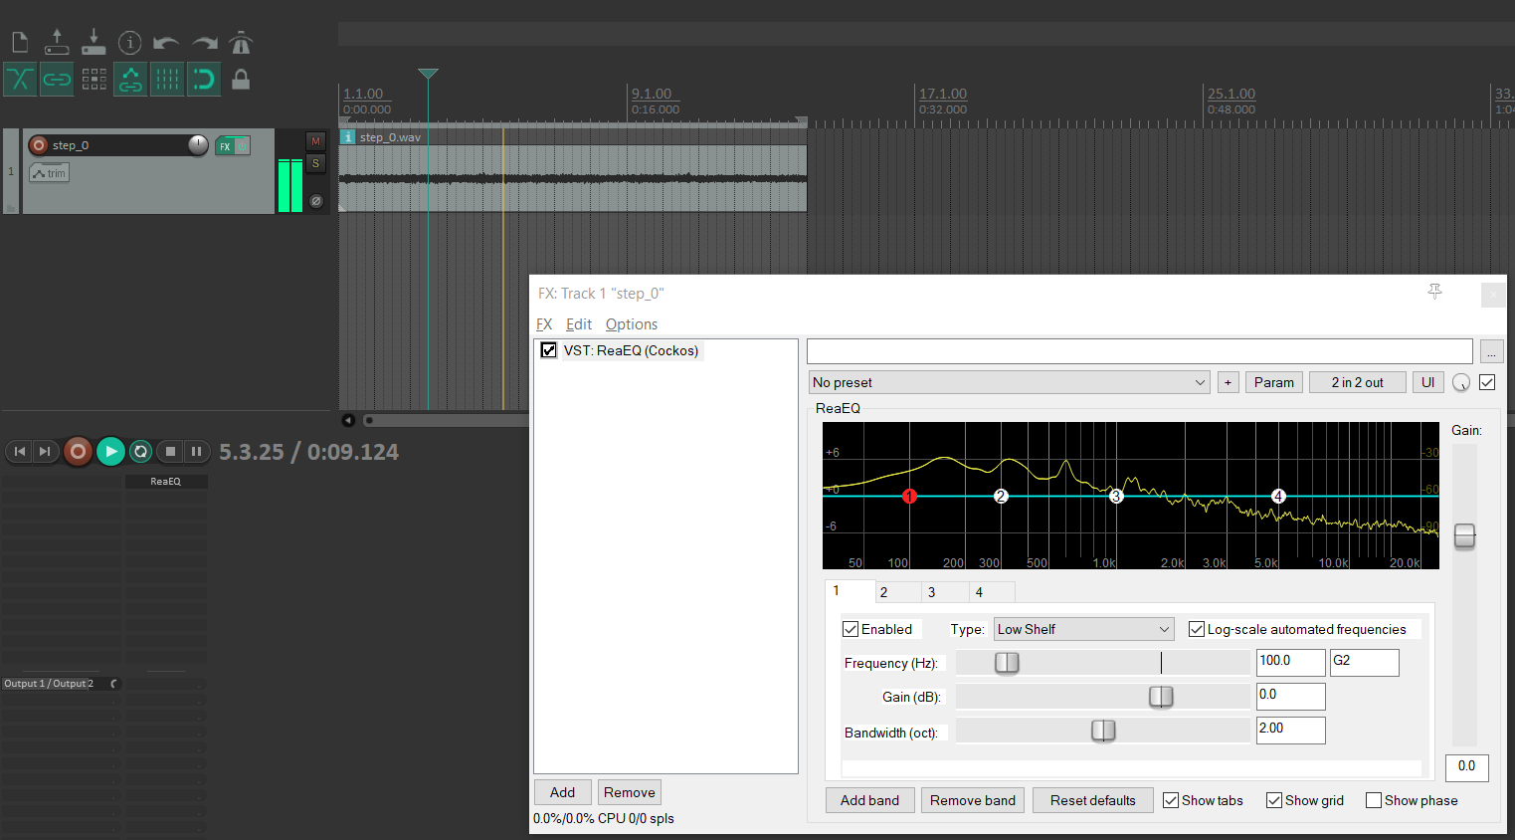Click the metronome icon in toolbar

241,43
